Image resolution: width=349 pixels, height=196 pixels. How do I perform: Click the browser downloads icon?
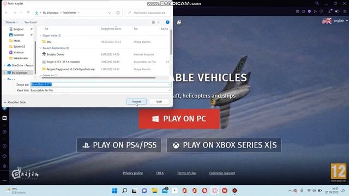coord(330,11)
